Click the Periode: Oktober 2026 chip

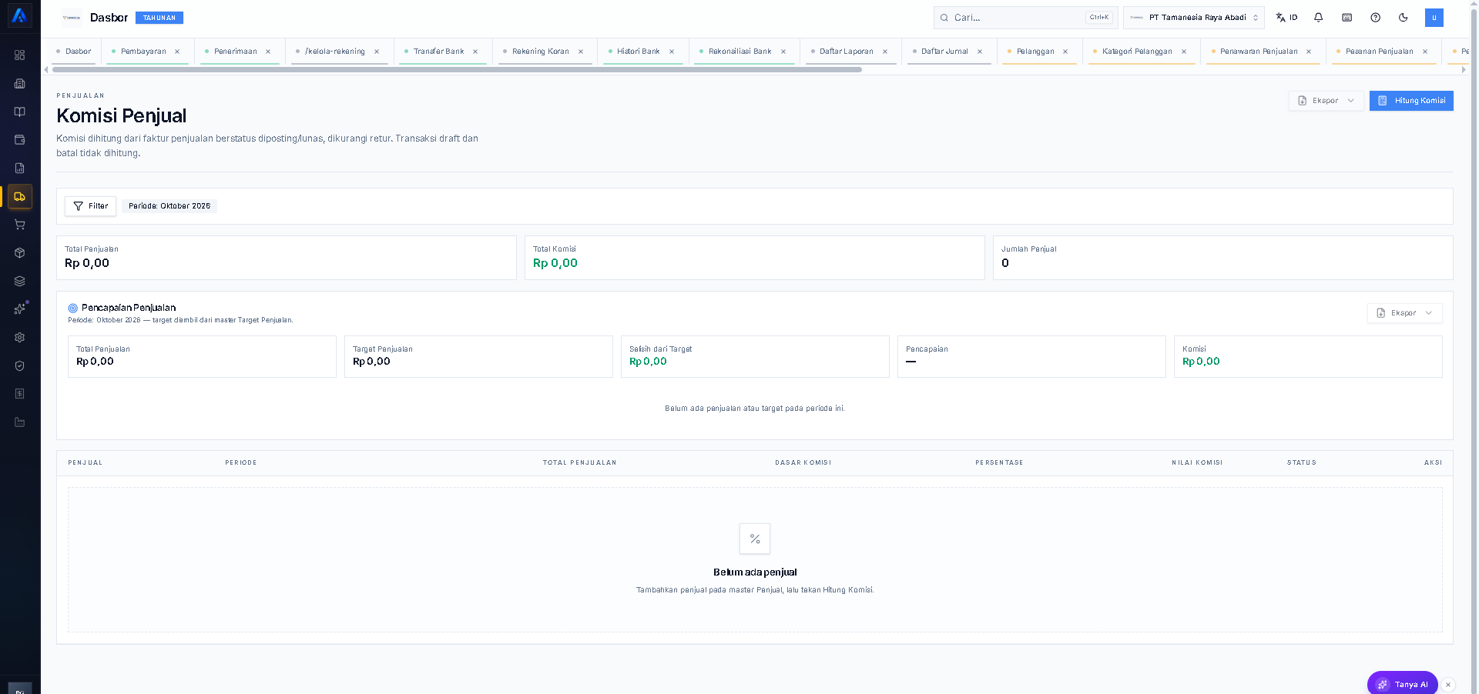pos(169,206)
